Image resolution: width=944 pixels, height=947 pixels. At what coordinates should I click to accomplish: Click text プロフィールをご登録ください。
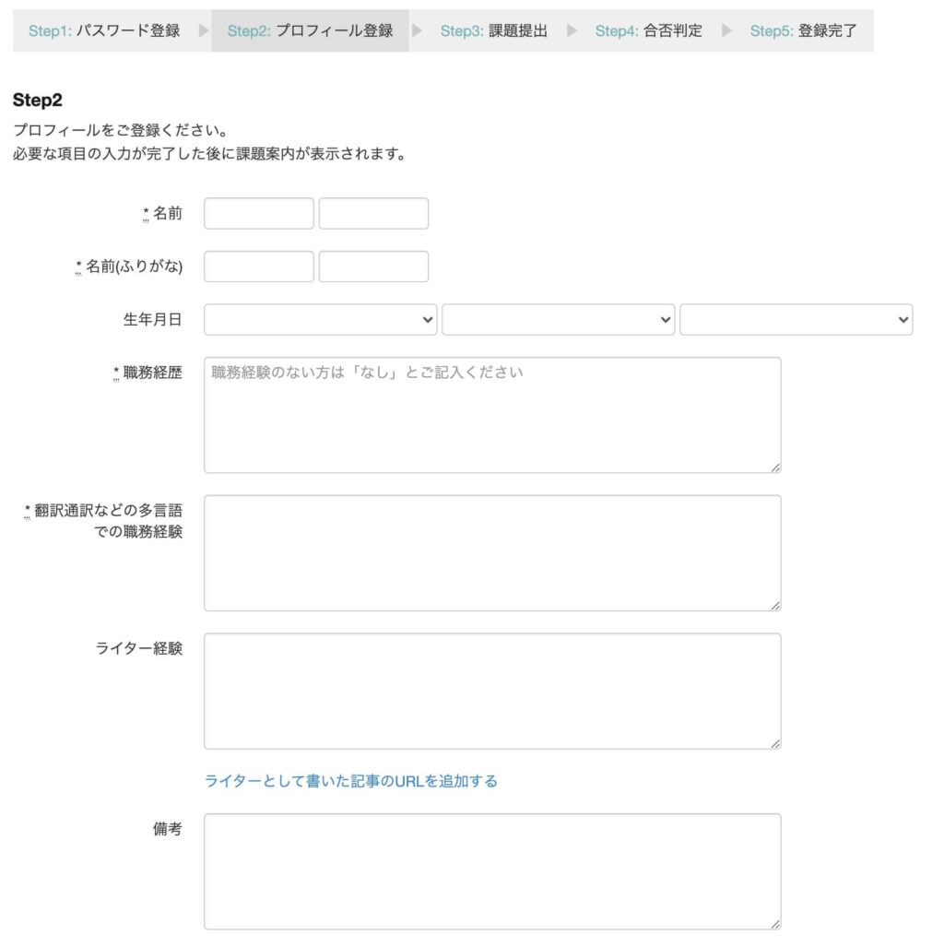pyautogui.click(x=121, y=130)
